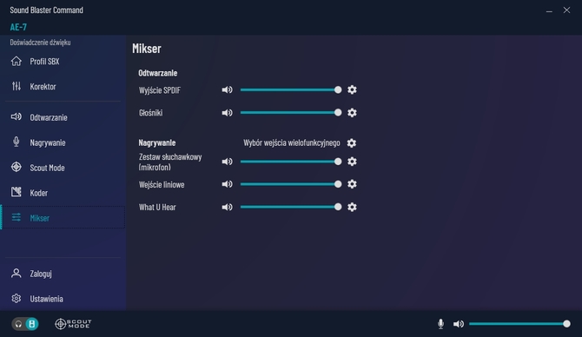582x337 pixels.
Task: Click the Koder encoder icon in sidebar
Action: coord(17,192)
